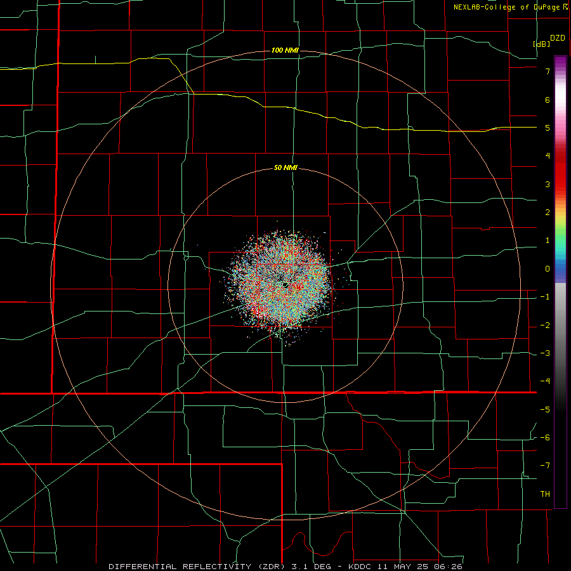This screenshot has height=571, width=571.
Task: Click the 3 tick label on the color scale
Action: click(x=548, y=184)
